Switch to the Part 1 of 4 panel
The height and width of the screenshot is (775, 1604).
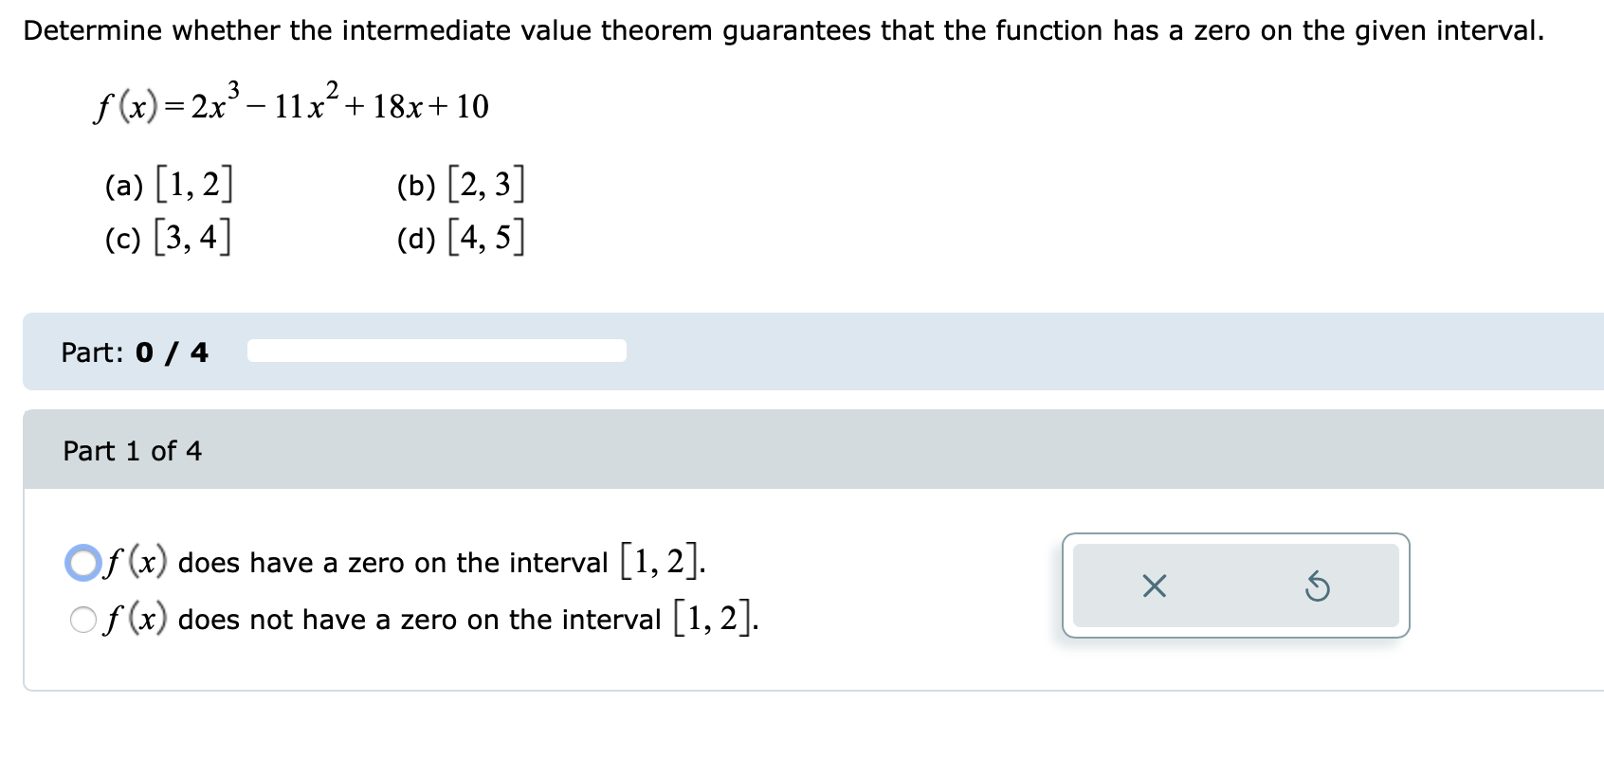click(133, 451)
